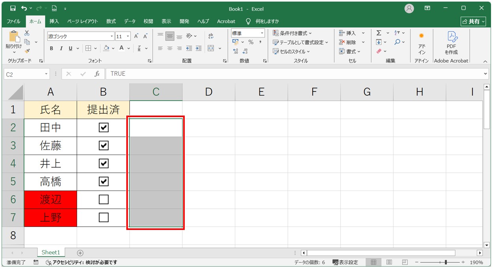This screenshot has height=269, width=493.
Task: Align text left
Action: (x=160, y=49)
